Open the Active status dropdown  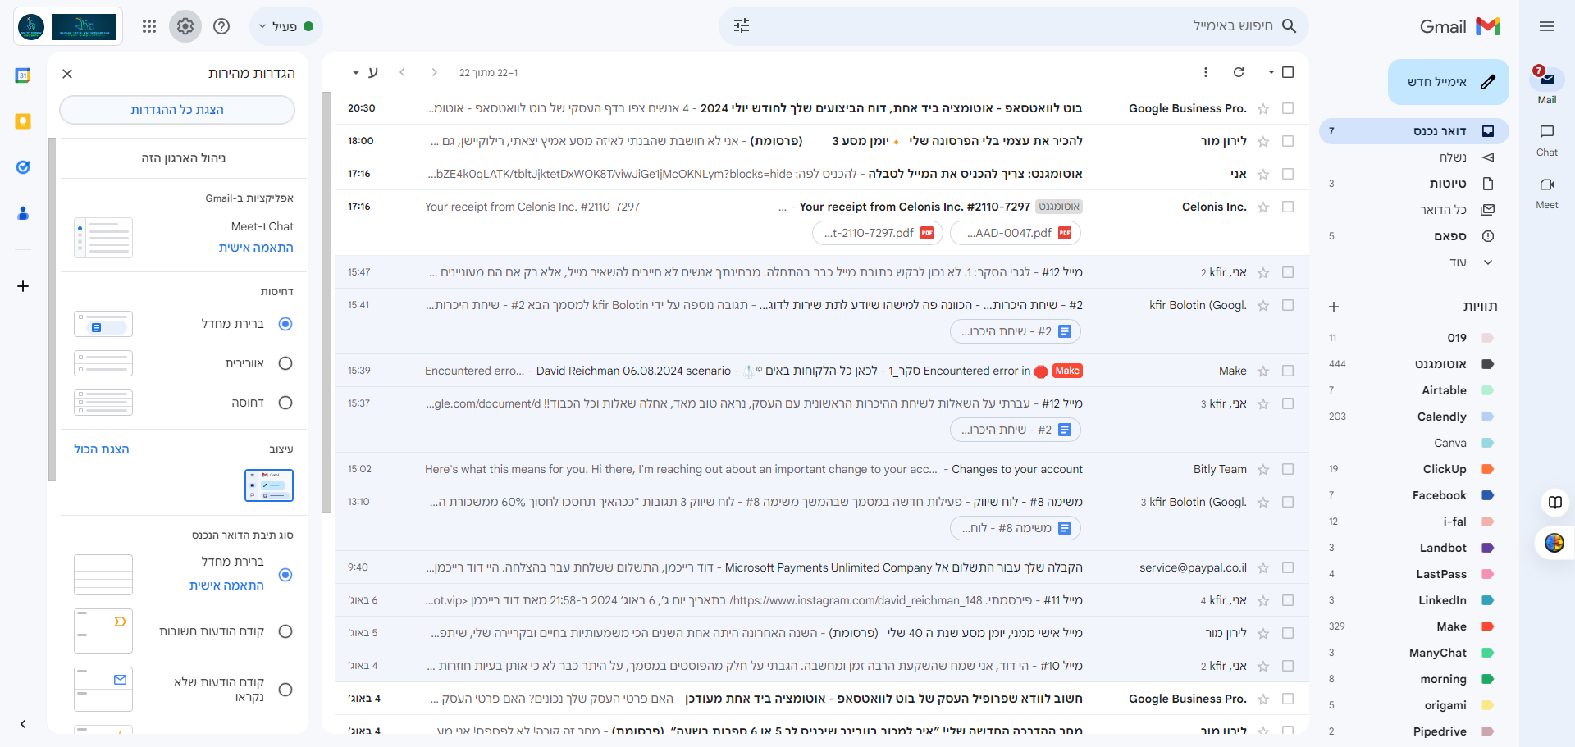[285, 26]
